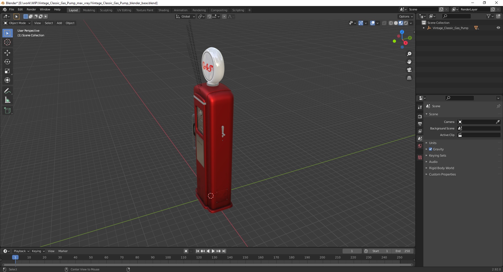
Task: Toggle viewport overlays display
Action: pyautogui.click(x=373, y=23)
